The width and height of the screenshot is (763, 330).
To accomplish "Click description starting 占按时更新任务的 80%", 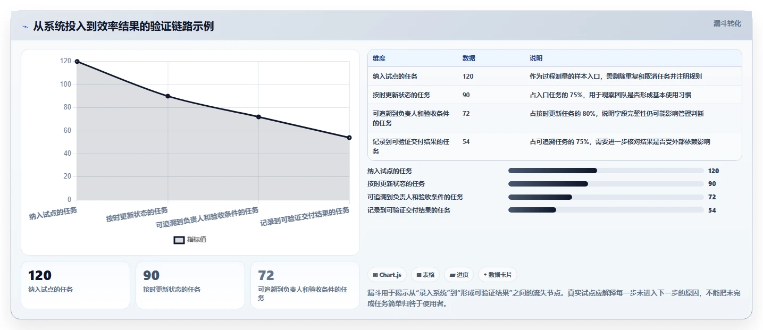I will coord(617,114).
